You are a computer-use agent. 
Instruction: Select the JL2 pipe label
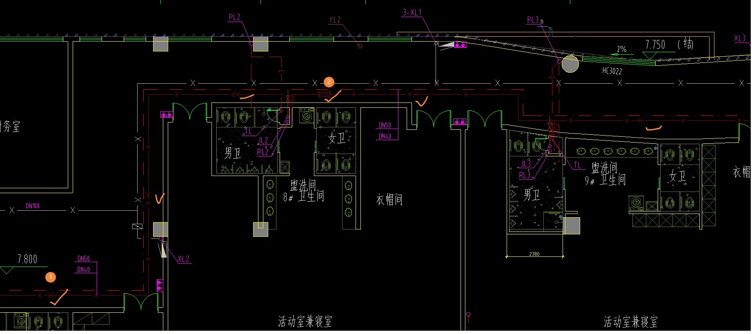263,140
